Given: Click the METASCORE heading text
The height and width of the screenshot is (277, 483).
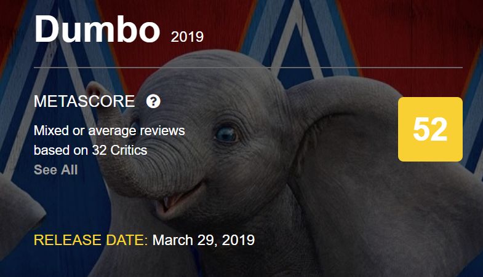Looking at the screenshot, I should pyautogui.click(x=84, y=101).
